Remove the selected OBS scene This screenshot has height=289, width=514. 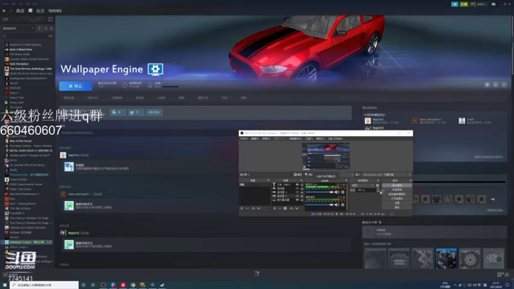[x=247, y=208]
